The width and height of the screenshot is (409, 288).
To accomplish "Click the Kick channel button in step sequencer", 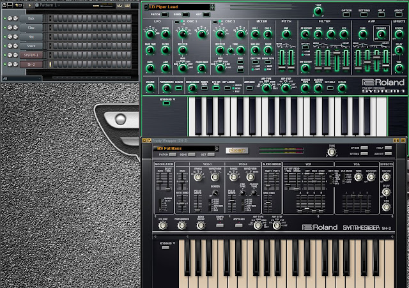I will coord(31,19).
